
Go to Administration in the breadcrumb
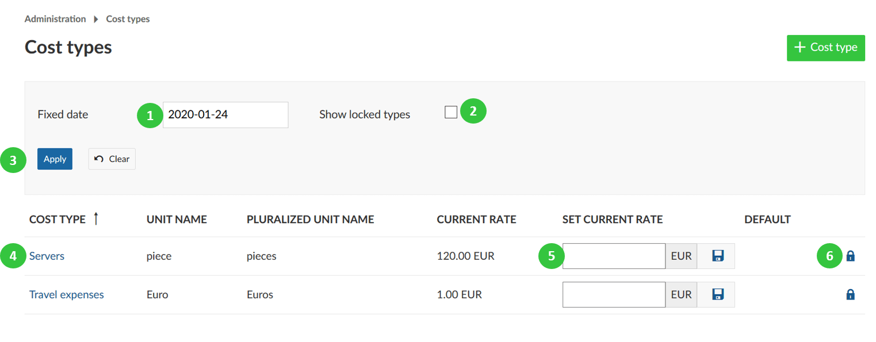pos(55,19)
